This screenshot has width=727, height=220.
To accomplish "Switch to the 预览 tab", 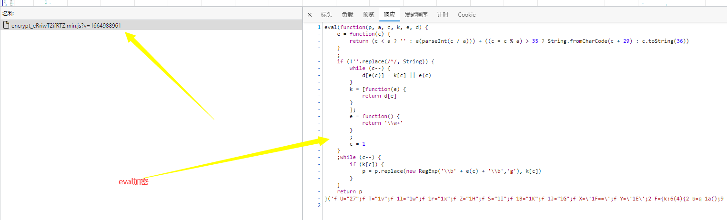I will coord(368,15).
